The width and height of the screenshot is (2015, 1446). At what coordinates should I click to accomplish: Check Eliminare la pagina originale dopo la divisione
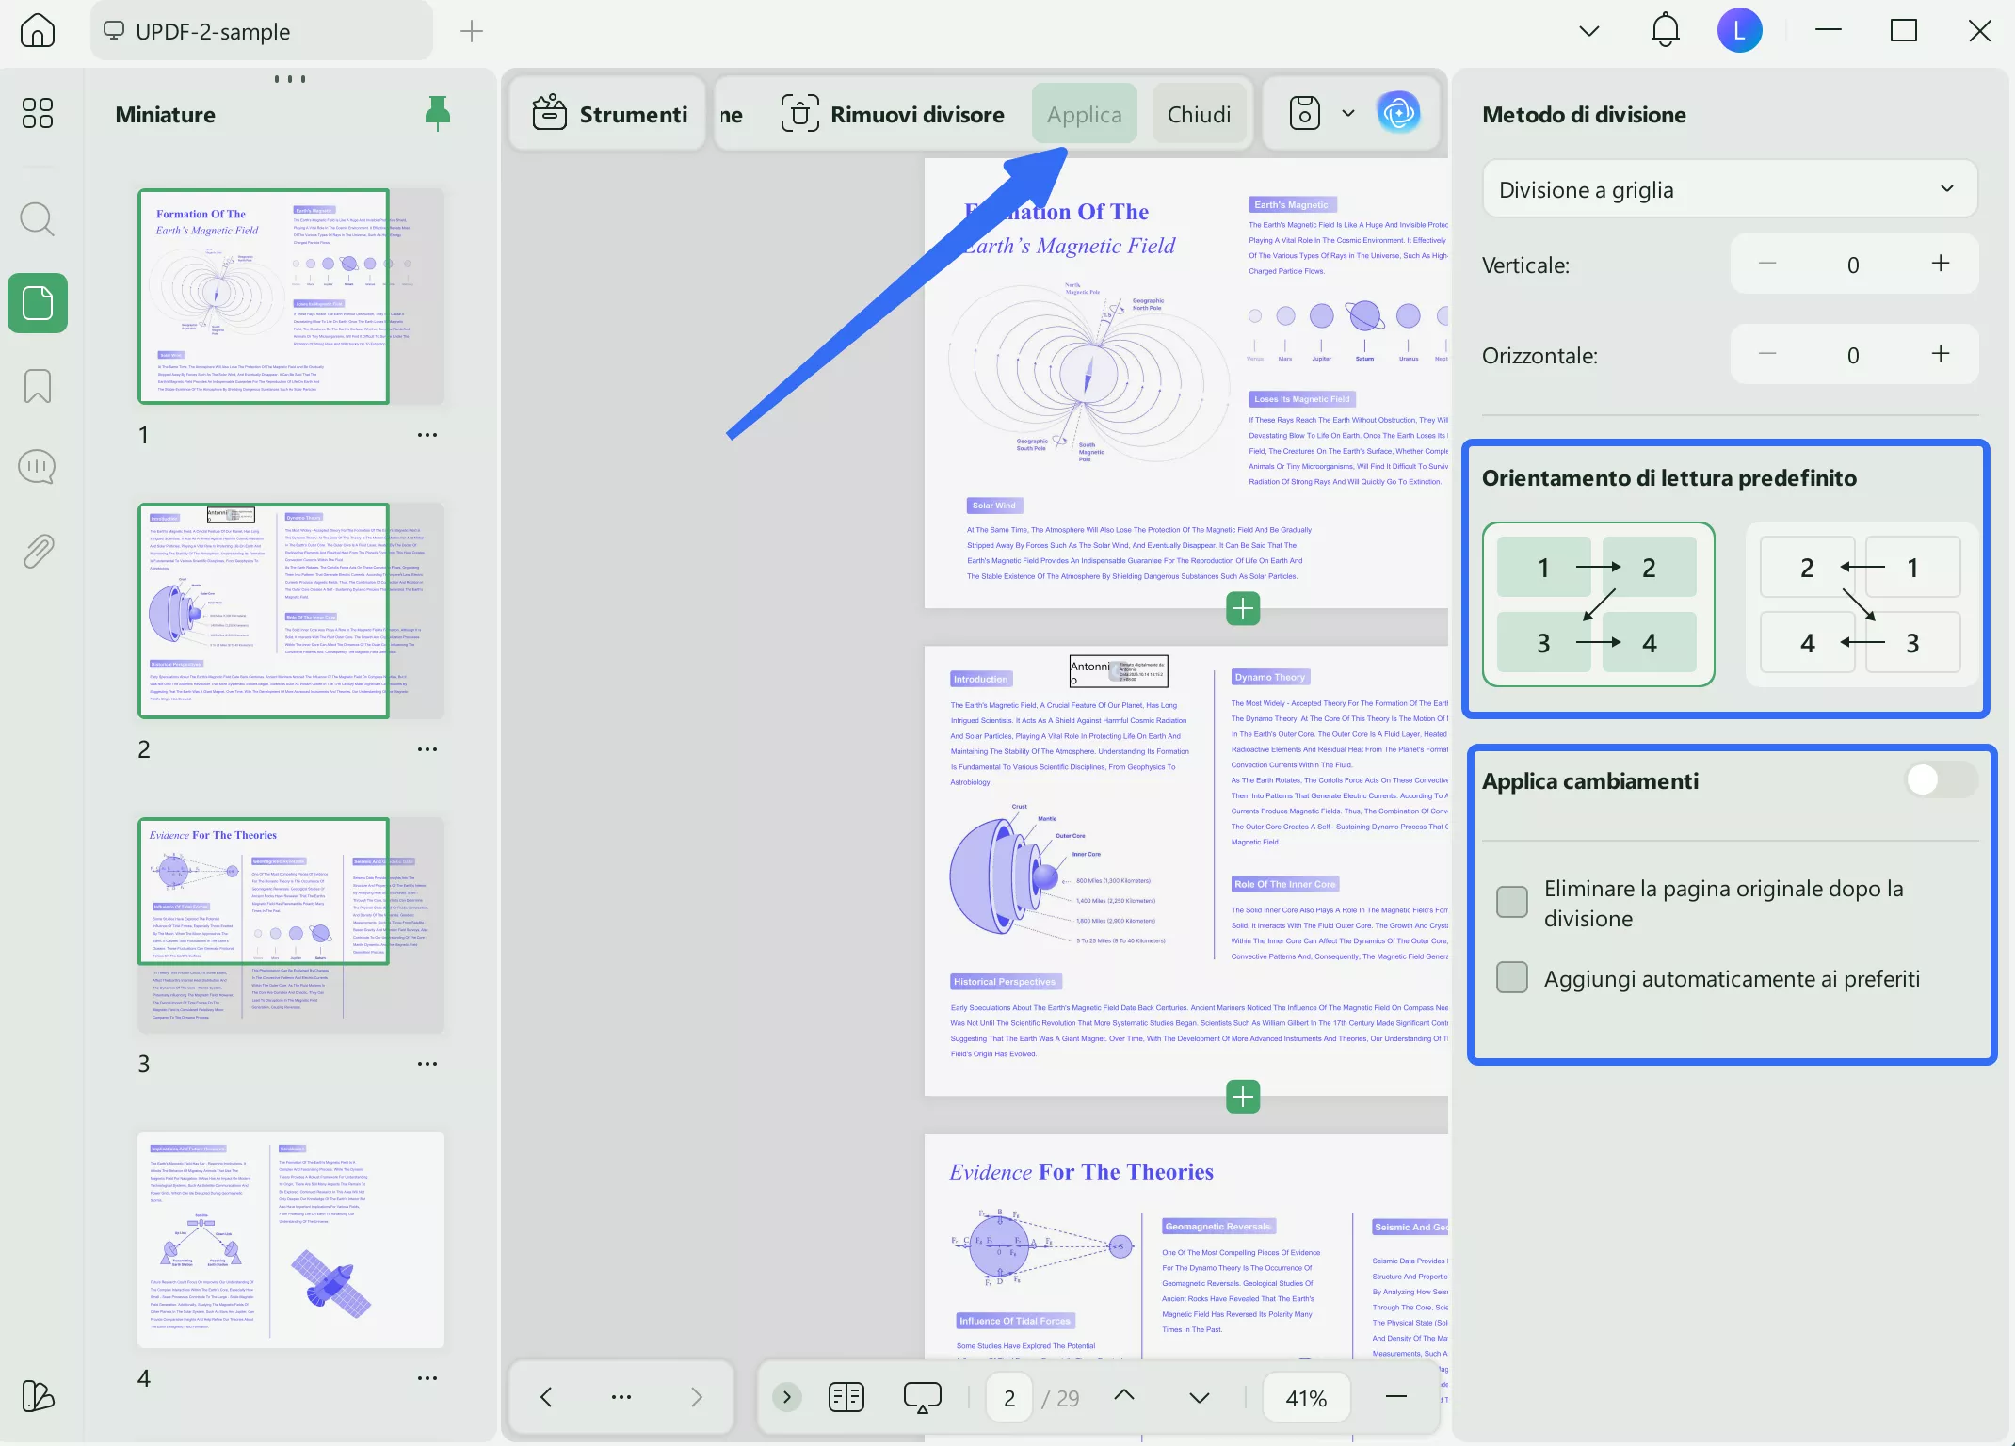(x=1512, y=902)
